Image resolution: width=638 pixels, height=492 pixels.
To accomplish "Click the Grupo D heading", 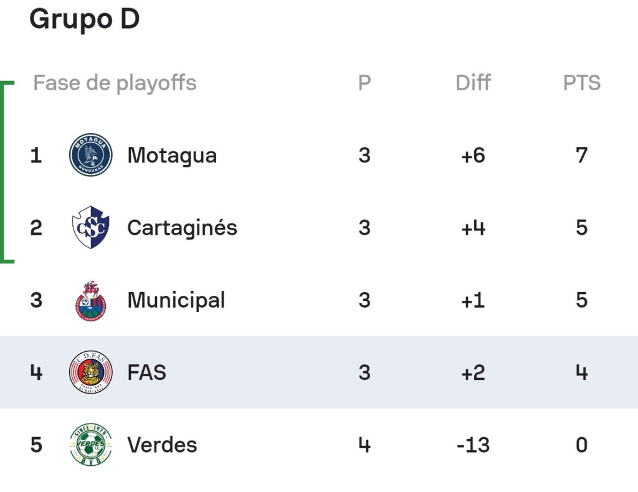I will 85,19.
